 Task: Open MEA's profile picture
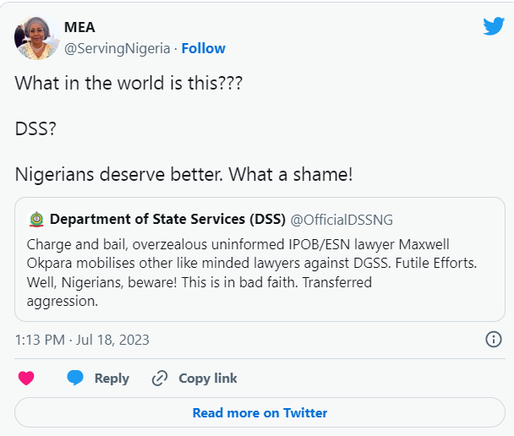point(36,37)
